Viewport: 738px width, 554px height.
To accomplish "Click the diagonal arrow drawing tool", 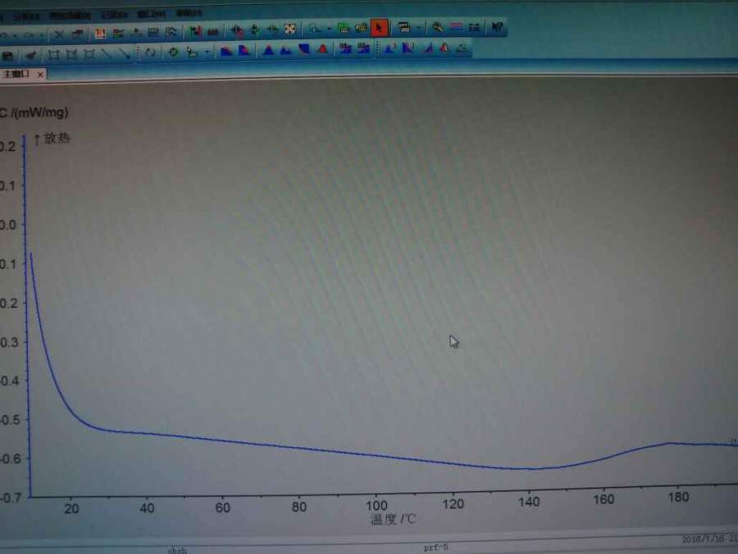I will tap(125, 53).
